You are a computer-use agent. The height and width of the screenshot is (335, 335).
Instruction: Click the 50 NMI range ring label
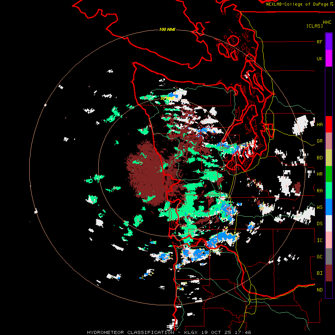(167, 98)
